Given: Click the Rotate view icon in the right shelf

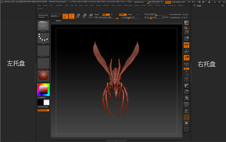Looking at the screenshot, I should pos(186,98).
